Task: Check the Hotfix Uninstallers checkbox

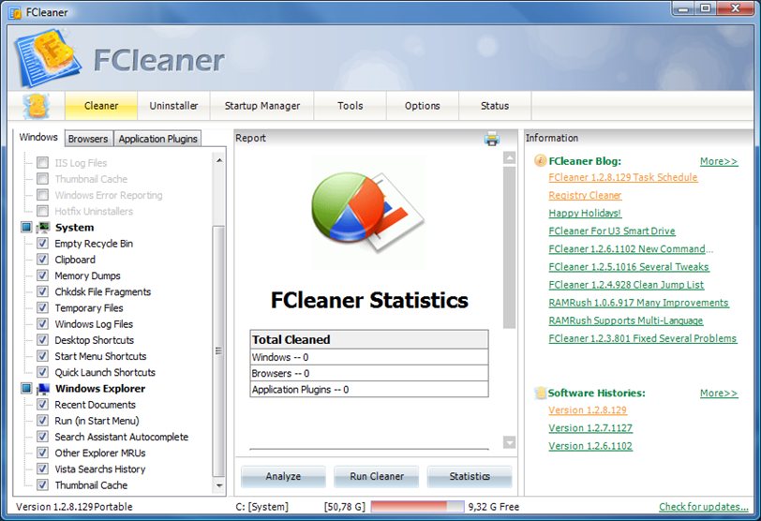Action: 43,211
